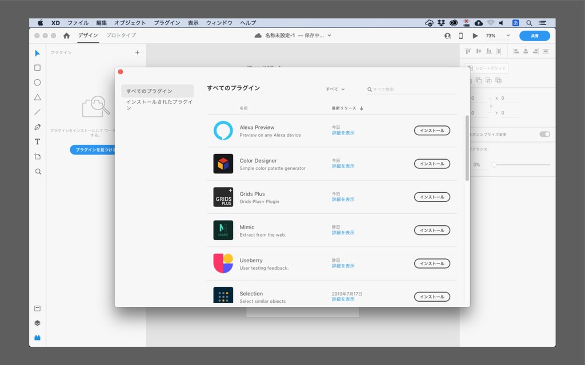This screenshot has width=585, height=365.
Task: Open 編集 menu
Action: tap(102, 23)
